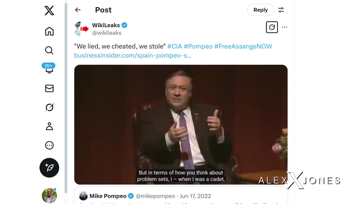Open #FreeAssangeNOW hashtag

[x=243, y=46]
